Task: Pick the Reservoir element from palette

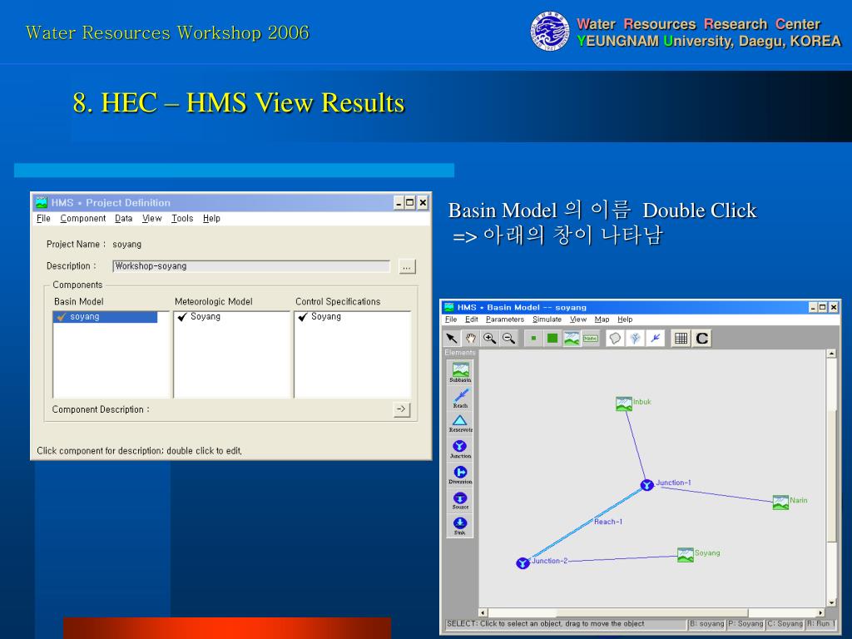Action: (460, 424)
